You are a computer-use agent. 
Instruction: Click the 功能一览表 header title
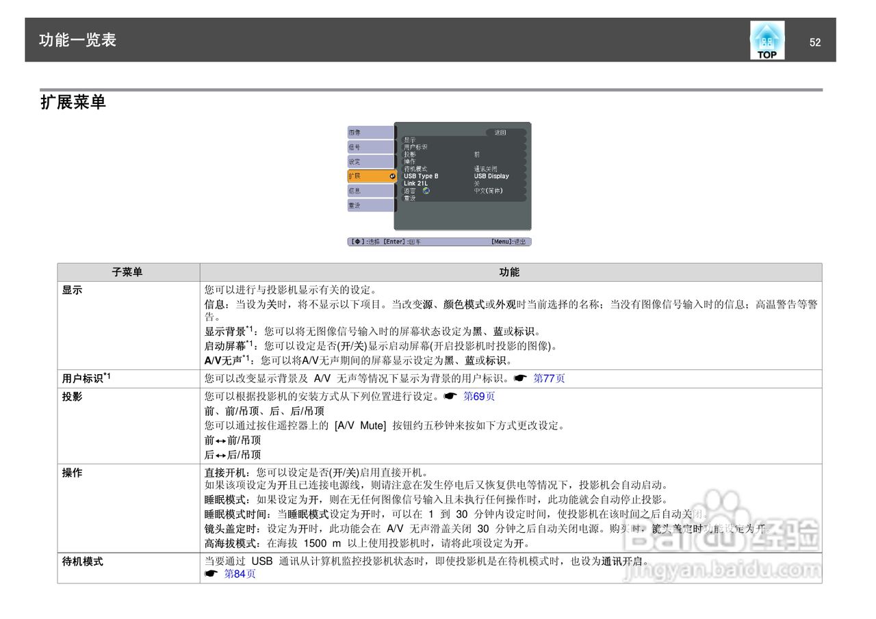point(77,40)
